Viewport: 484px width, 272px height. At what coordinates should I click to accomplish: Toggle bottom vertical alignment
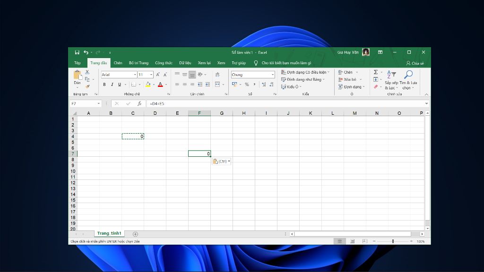(192, 74)
